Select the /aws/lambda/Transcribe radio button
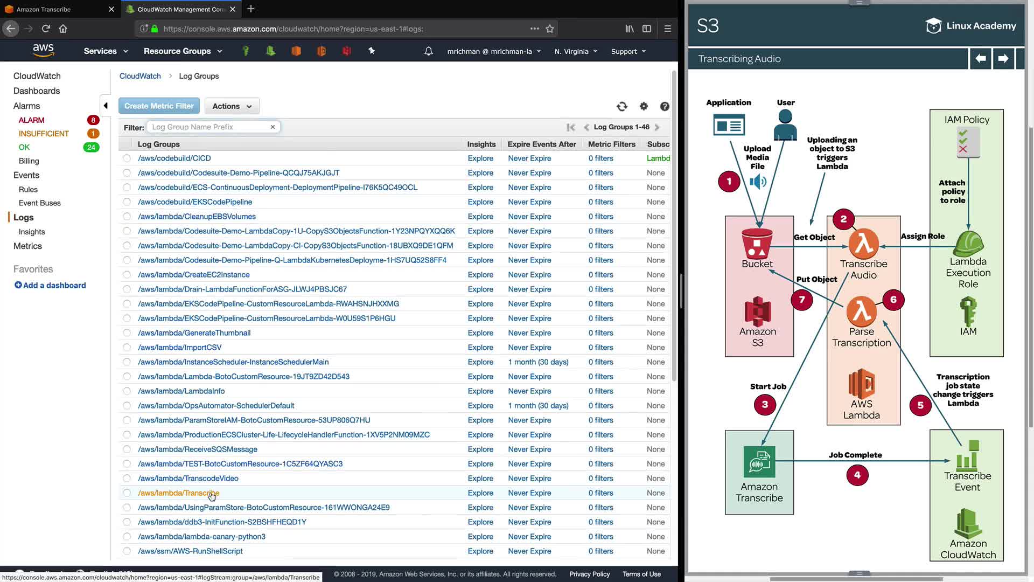Viewport: 1034px width, 582px height. pos(127,493)
